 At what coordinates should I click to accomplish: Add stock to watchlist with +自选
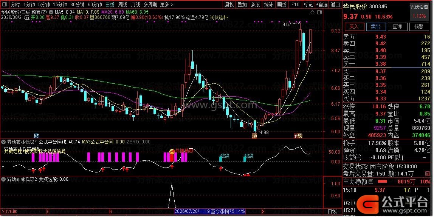tap(322, 5)
